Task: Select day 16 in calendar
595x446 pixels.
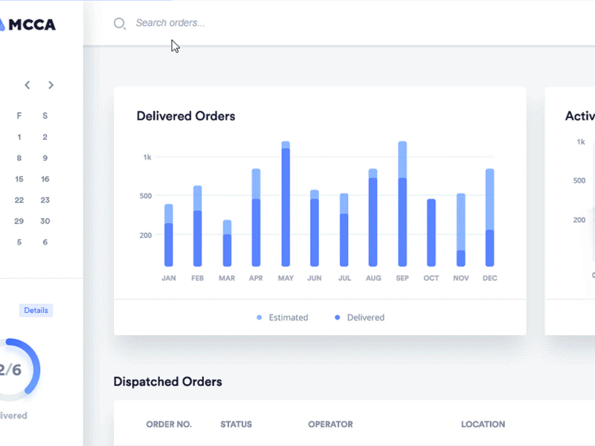Action: pyautogui.click(x=45, y=179)
